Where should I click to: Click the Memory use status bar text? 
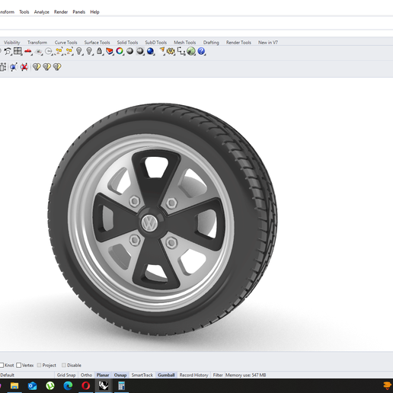point(246,375)
